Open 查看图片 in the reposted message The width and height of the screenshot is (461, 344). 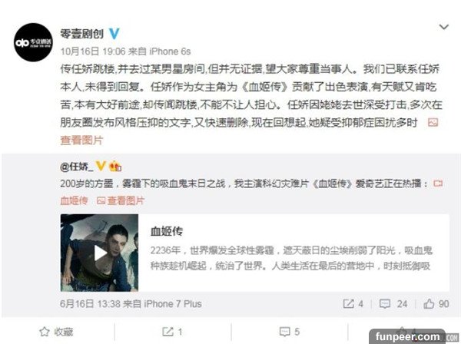tap(121, 200)
